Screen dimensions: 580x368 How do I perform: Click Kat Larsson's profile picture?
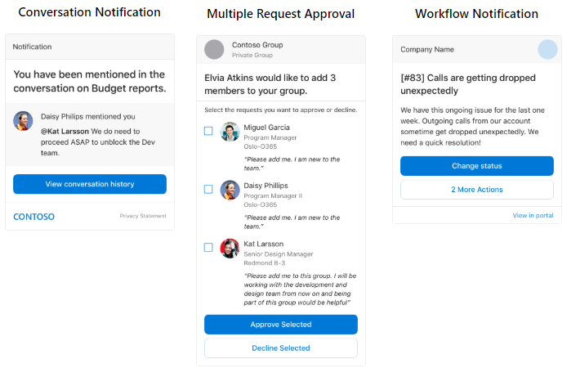(230, 248)
